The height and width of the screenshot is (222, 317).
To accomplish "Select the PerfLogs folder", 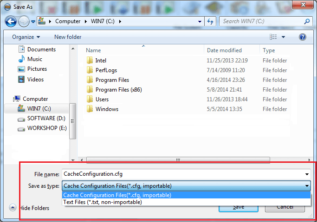I will [106, 70].
